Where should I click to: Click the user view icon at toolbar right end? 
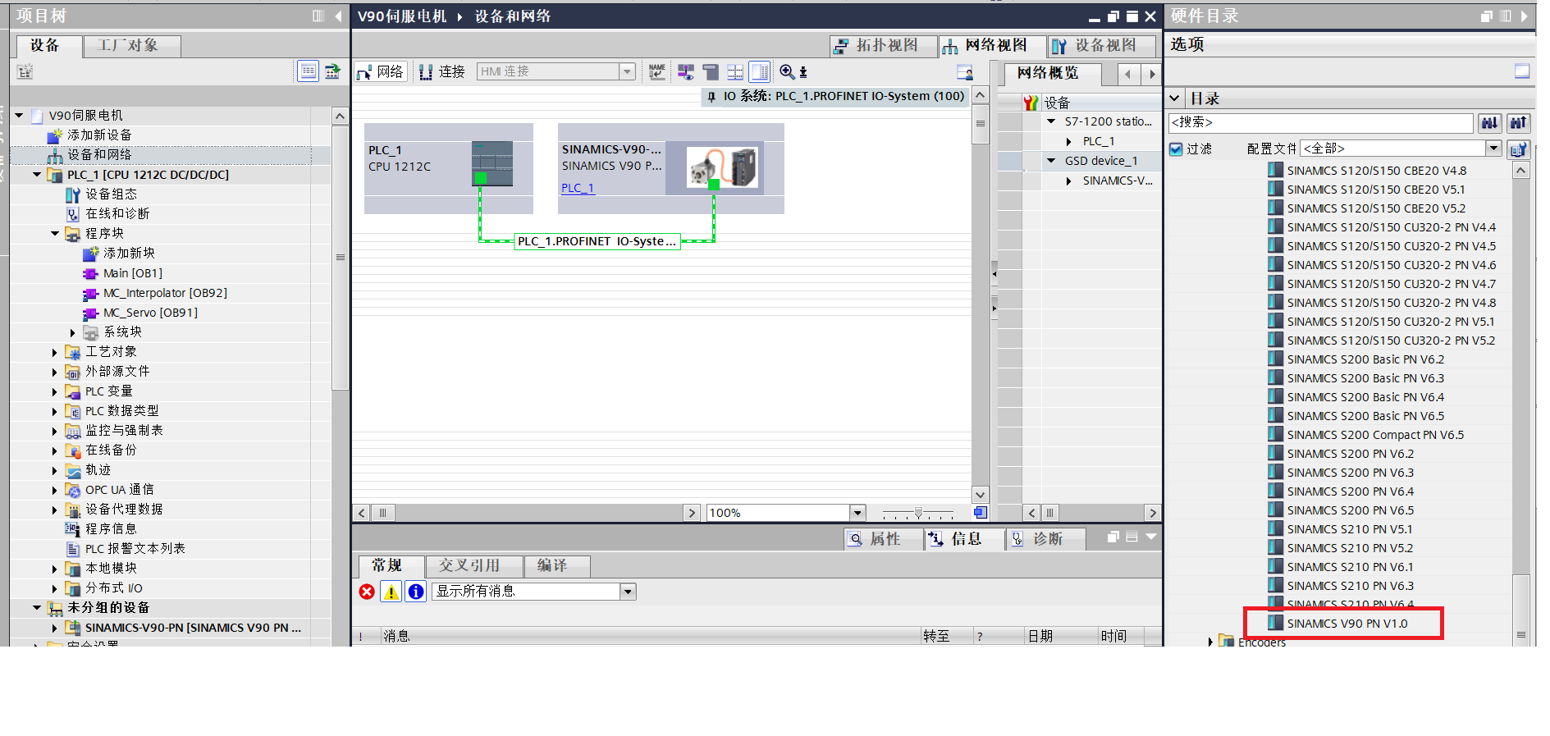965,72
